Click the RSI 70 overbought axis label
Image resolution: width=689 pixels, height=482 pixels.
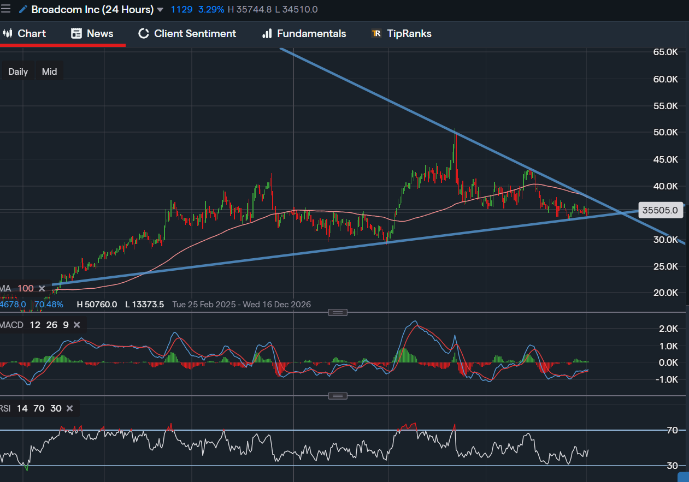coord(672,430)
